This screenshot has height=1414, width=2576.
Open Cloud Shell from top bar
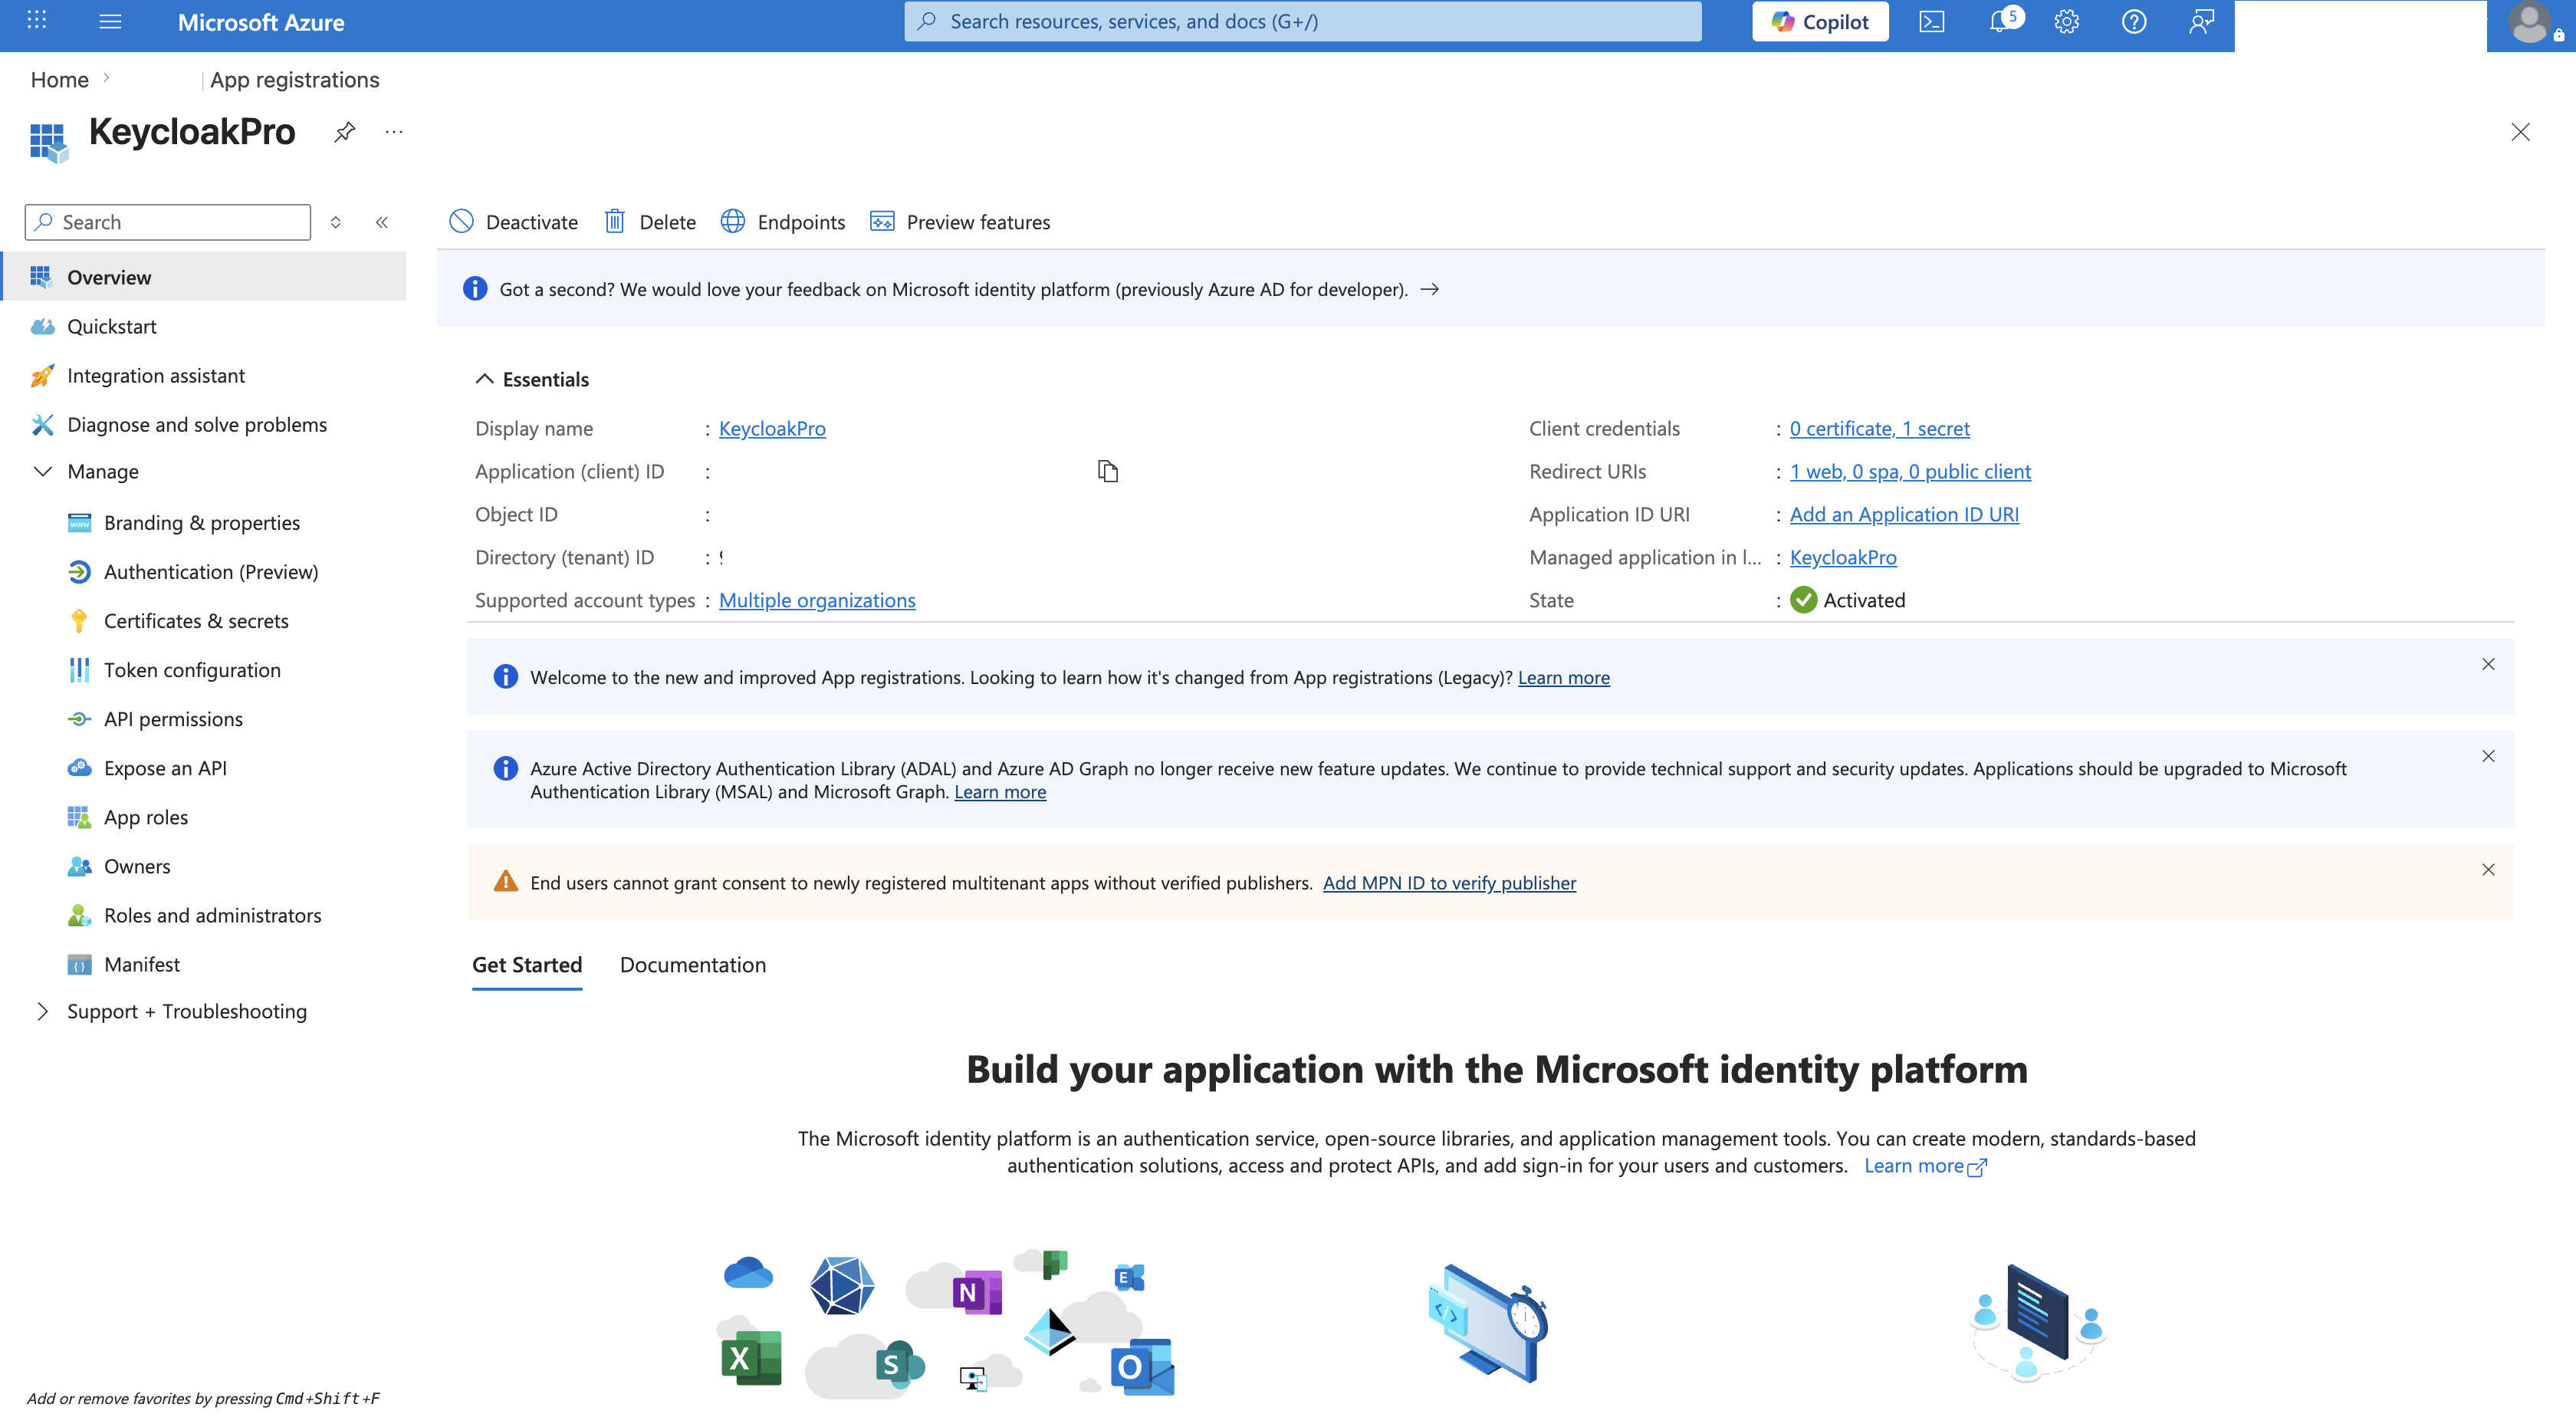1932,21
